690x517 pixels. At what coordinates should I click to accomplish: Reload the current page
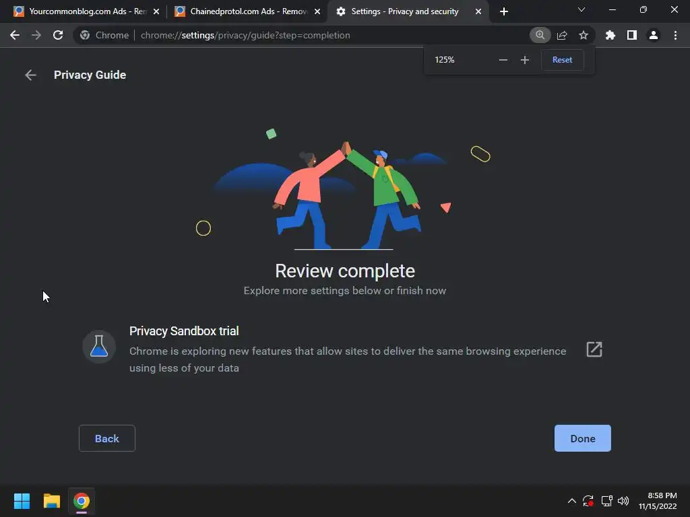click(x=58, y=35)
